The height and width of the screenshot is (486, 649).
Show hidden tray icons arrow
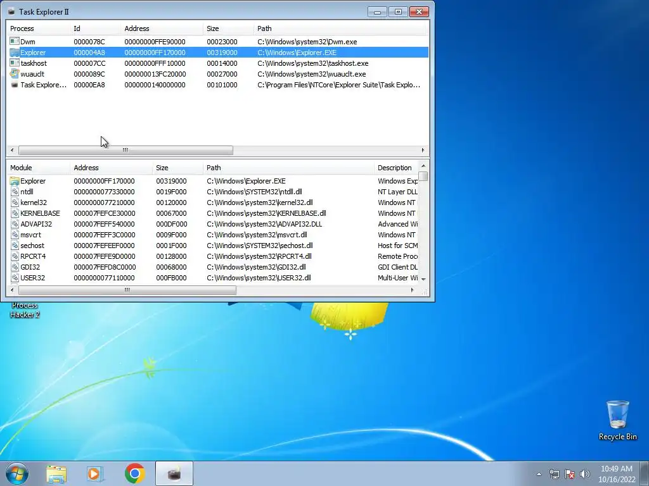click(x=539, y=474)
